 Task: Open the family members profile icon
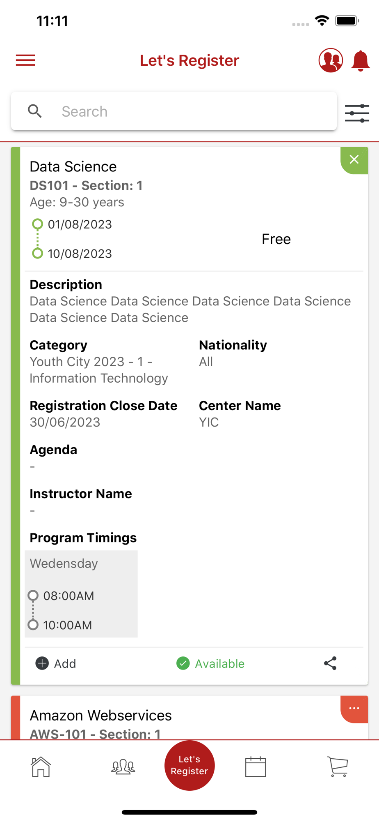click(331, 60)
